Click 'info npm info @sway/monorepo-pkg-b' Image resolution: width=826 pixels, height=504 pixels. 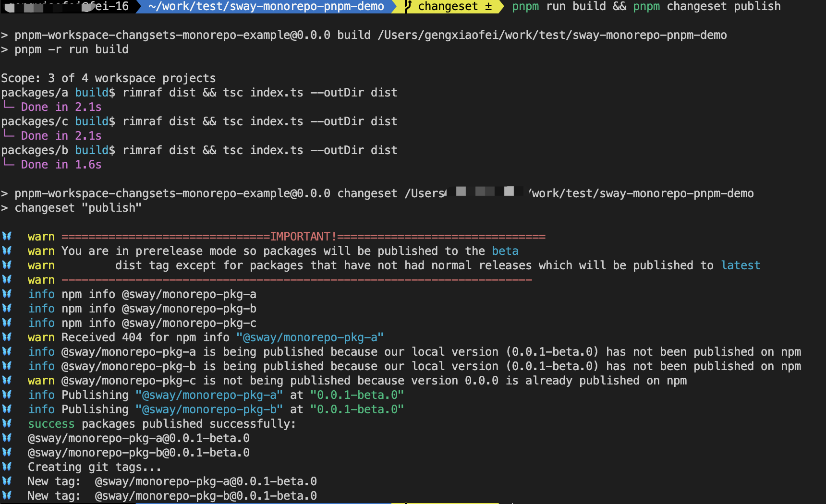[142, 309]
